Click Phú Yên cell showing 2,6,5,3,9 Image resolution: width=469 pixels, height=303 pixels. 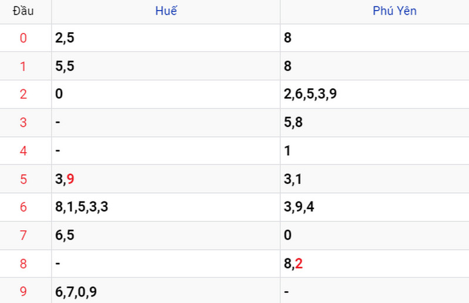click(x=375, y=94)
